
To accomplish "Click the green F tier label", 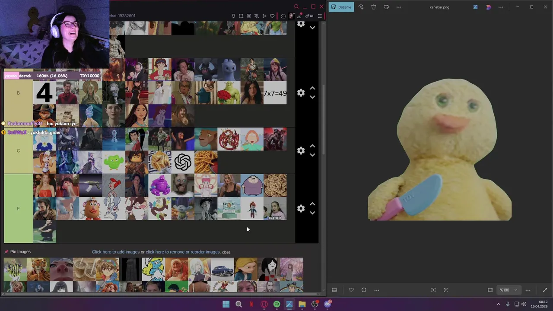I will point(18,209).
